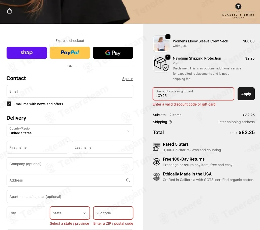Click the Rated 5 Stars icon
The height and width of the screenshot is (230, 260).
(x=157, y=147)
